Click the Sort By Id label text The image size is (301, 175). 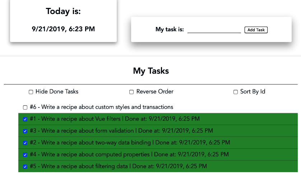[x=253, y=92]
